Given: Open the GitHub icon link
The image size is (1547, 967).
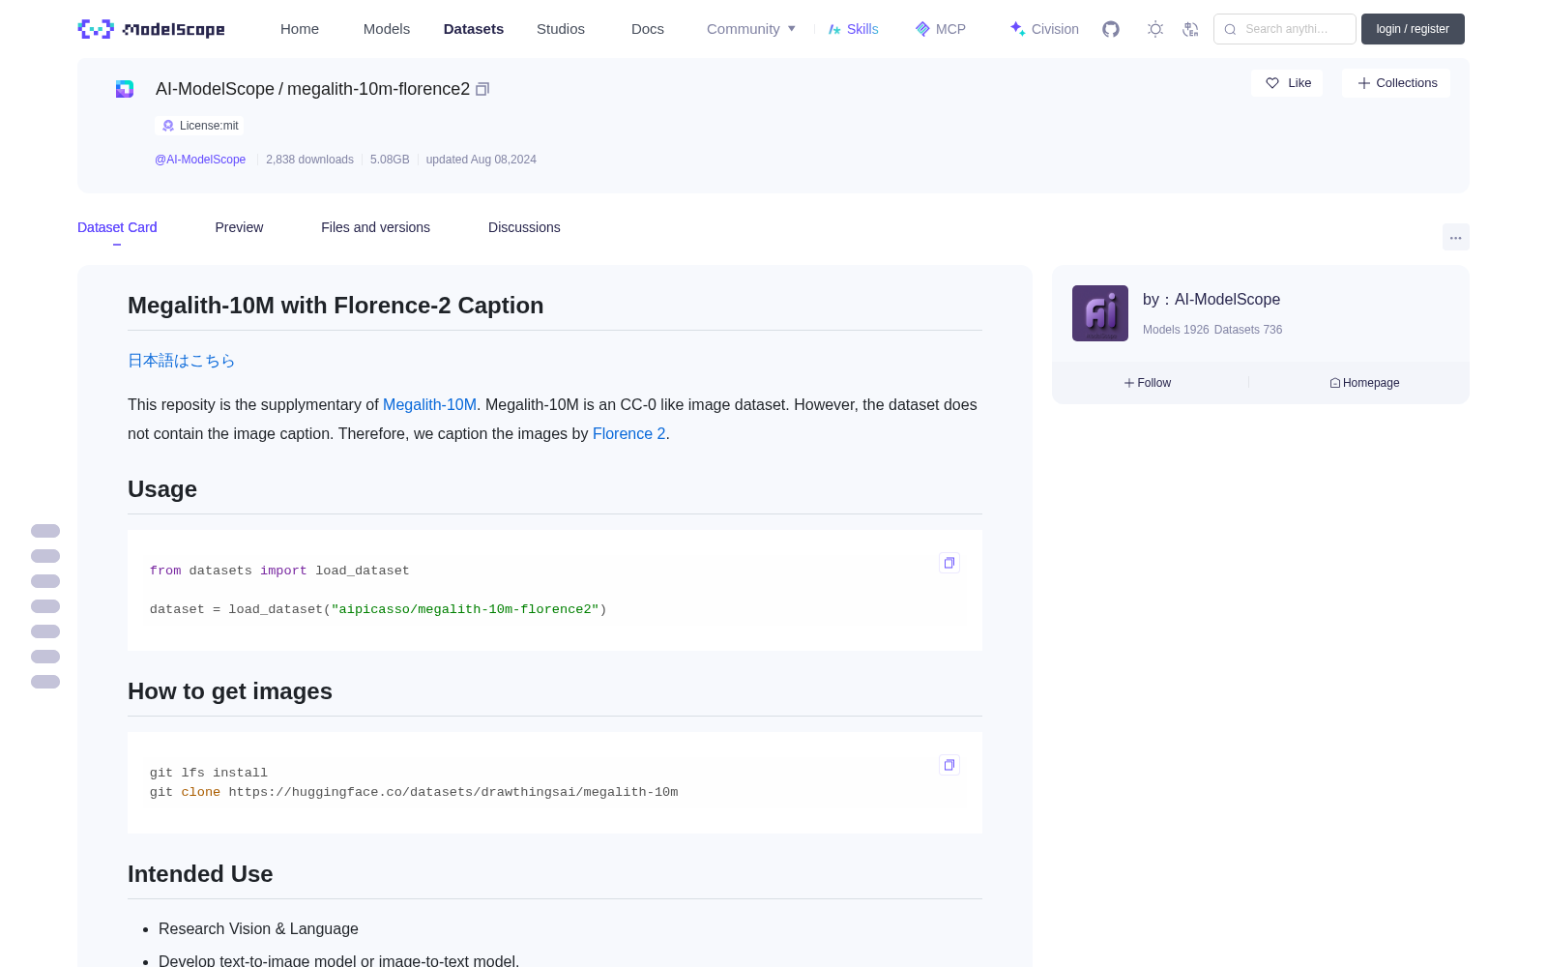Looking at the screenshot, I should (1111, 29).
